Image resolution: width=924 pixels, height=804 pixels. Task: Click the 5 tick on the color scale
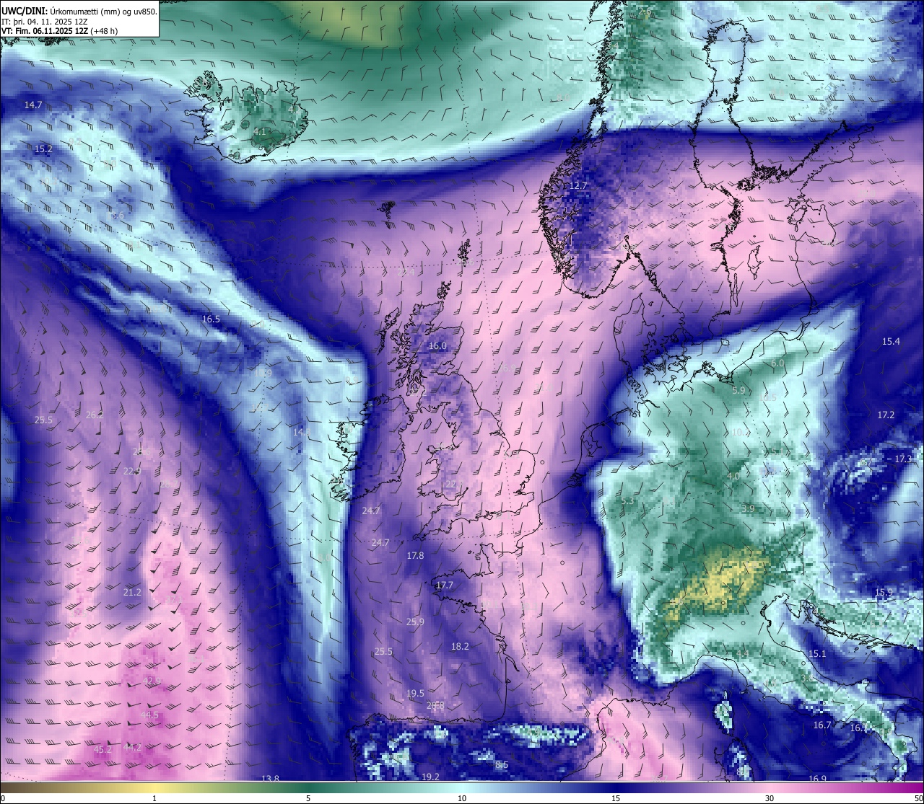click(x=308, y=798)
